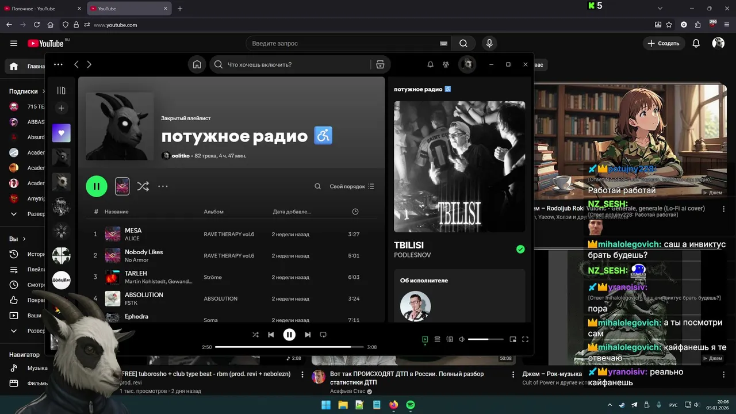Open the YouTube account avatar menu
Viewport: 736px width, 414px height.
tap(718, 43)
